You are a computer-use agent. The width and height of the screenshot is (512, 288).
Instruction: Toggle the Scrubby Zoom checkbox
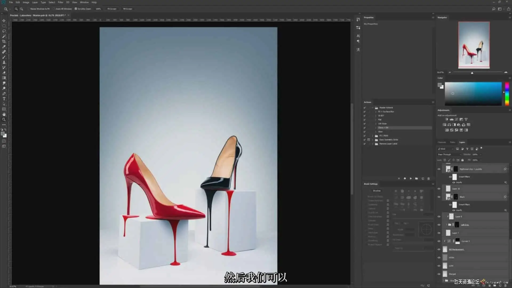[x=76, y=9]
